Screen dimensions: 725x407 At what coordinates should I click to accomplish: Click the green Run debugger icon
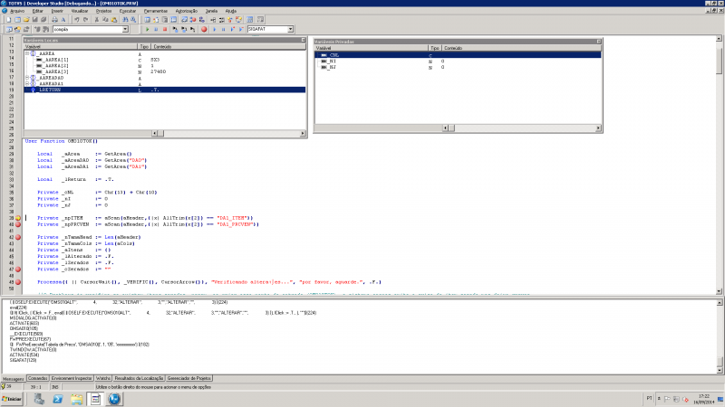(x=147, y=29)
